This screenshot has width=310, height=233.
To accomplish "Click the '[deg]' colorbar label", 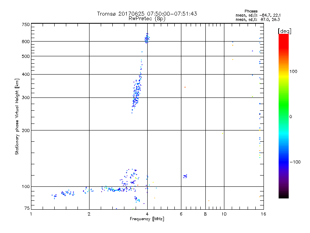I will pos(284,31).
